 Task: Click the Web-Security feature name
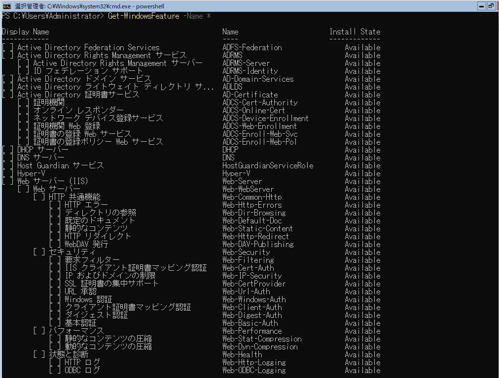click(246, 252)
